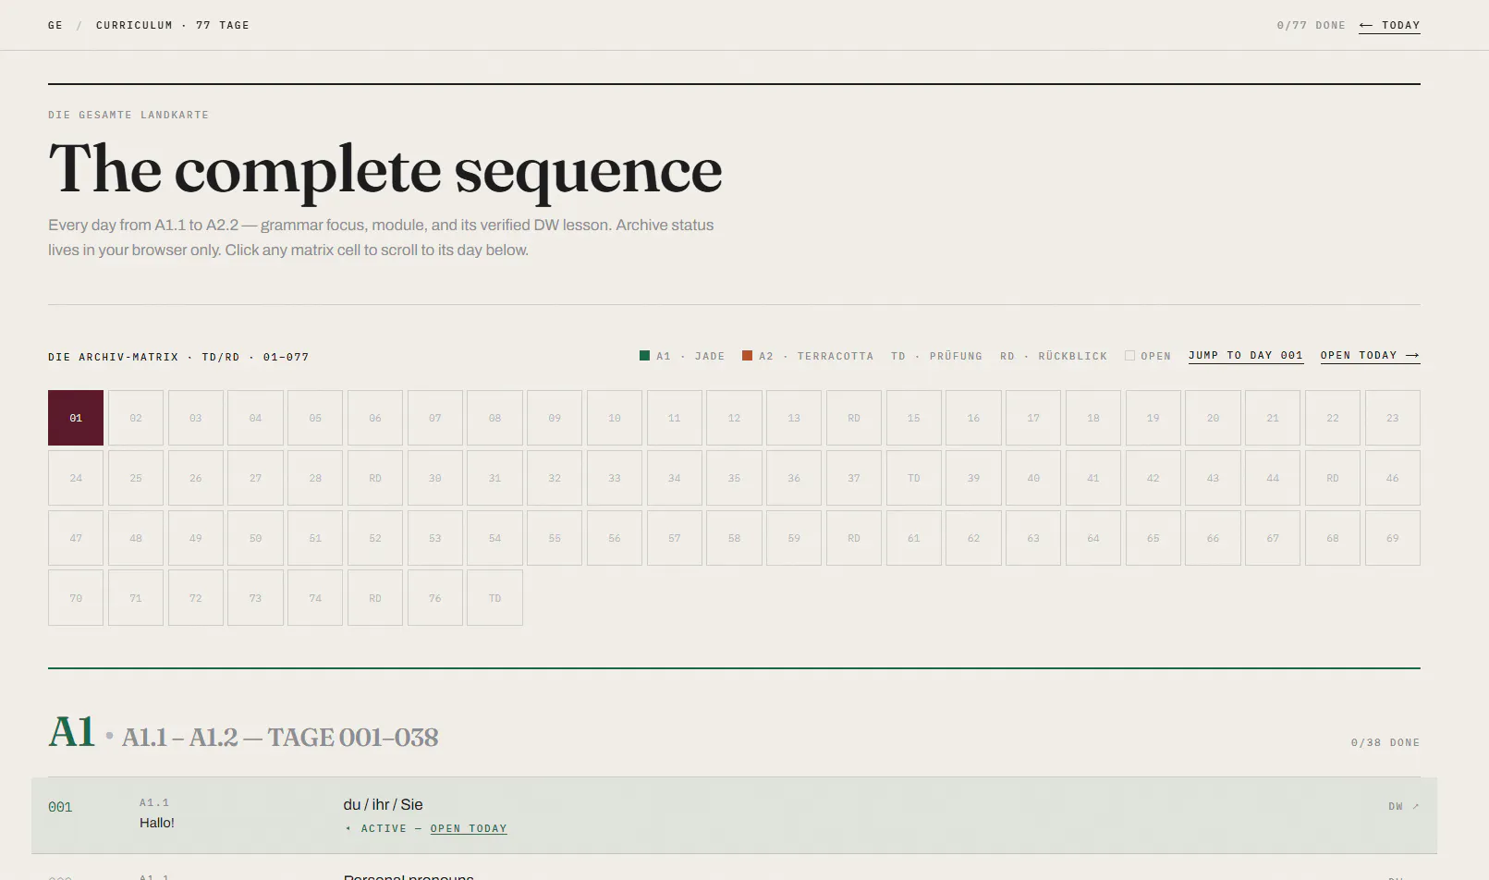
Task: Open day 70 in the matrix
Action: coord(76,598)
